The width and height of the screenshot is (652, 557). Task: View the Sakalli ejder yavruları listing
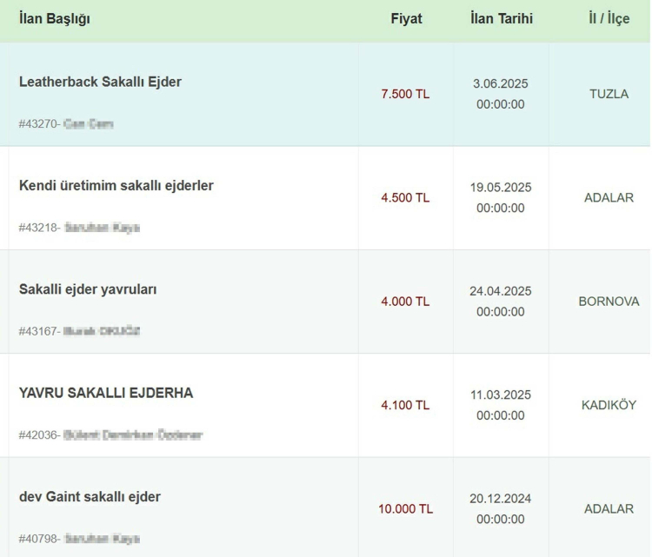click(88, 288)
